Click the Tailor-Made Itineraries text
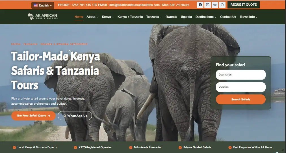Viewport: 286px width, 153px height. tap(148, 147)
